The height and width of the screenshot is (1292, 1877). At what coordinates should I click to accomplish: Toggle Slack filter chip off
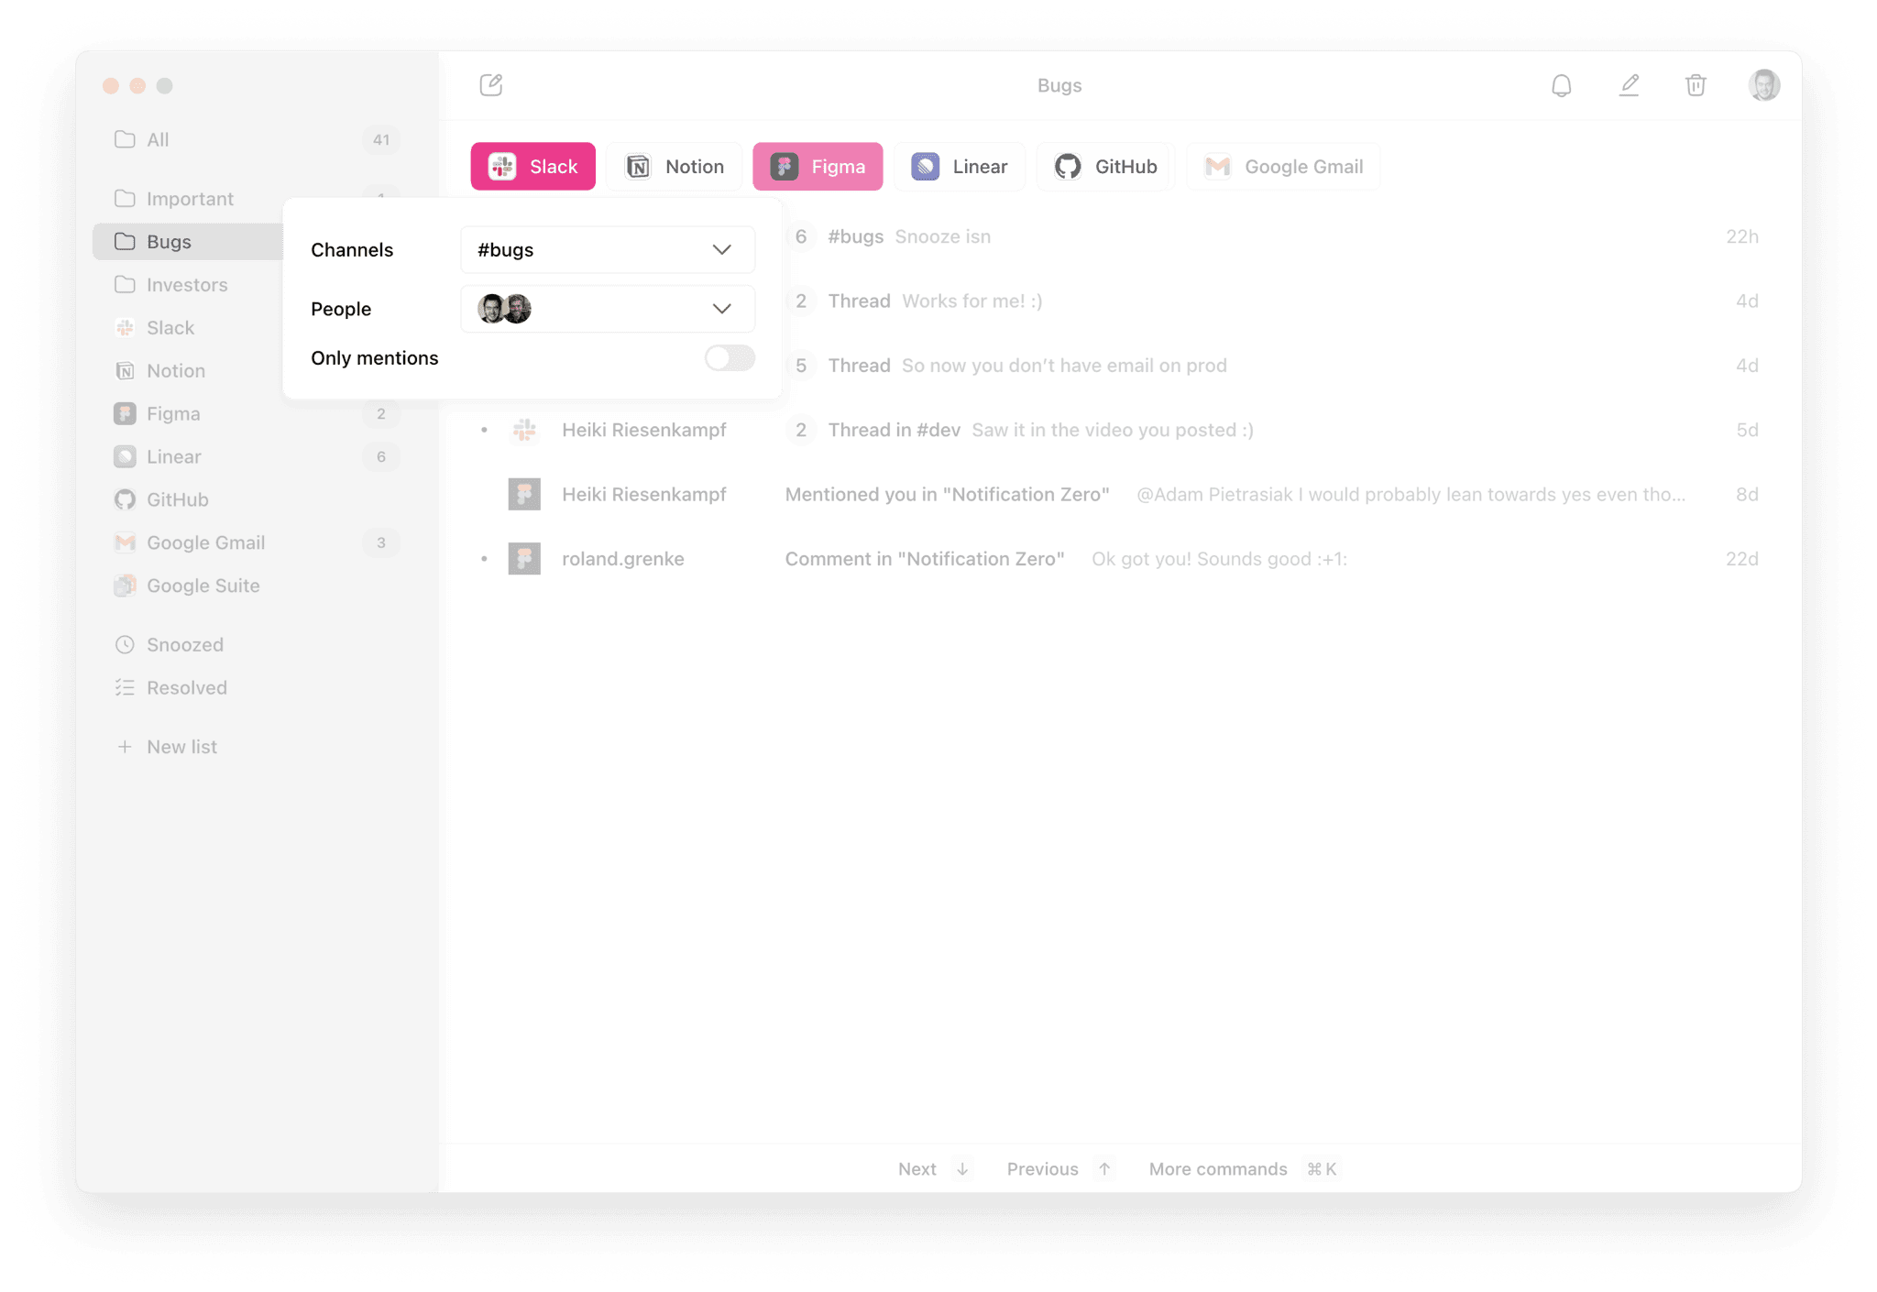(532, 167)
